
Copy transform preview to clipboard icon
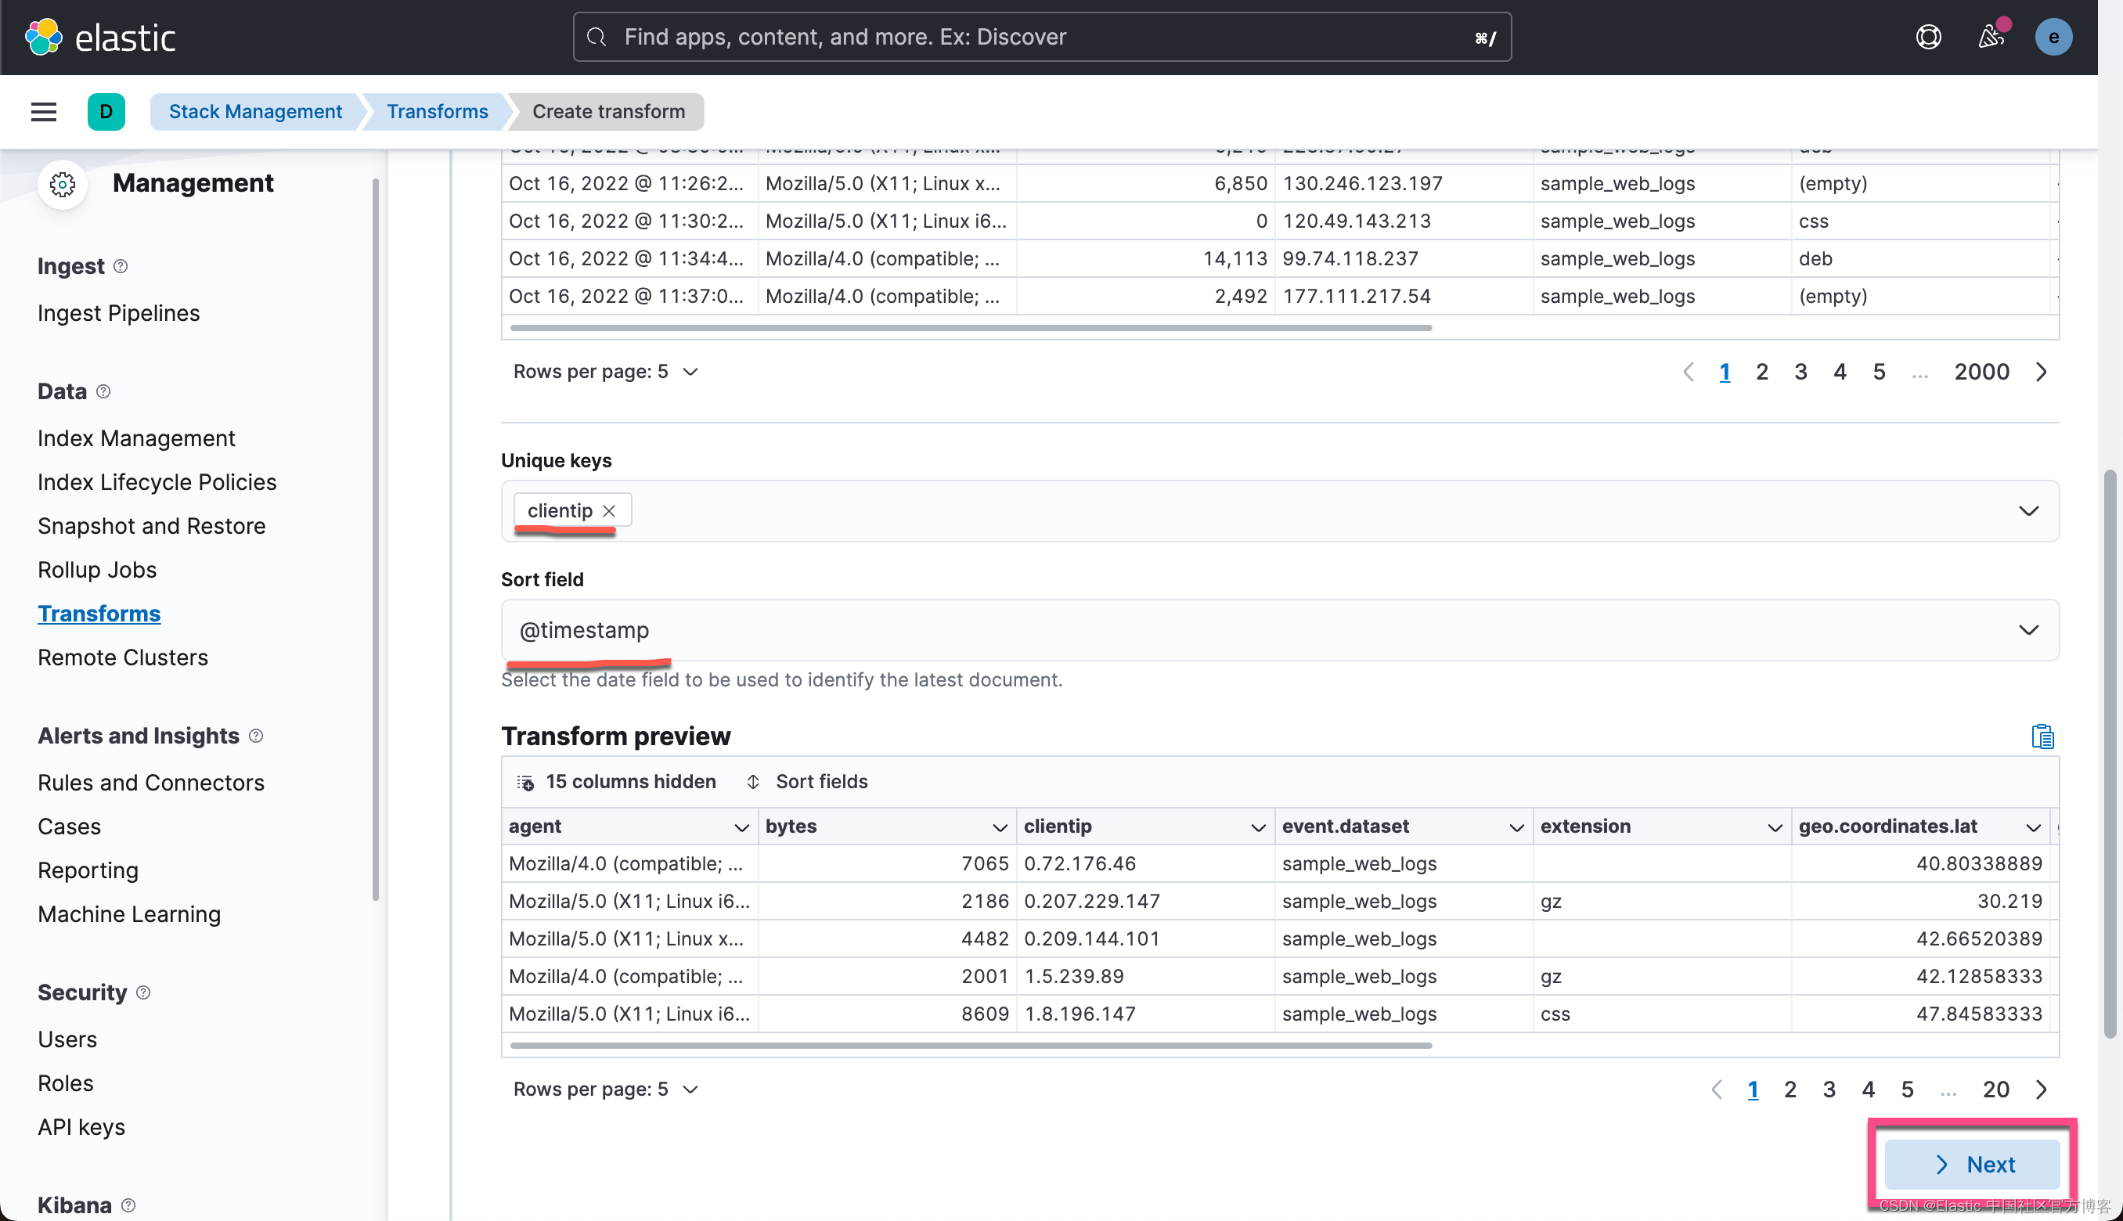2042,737
